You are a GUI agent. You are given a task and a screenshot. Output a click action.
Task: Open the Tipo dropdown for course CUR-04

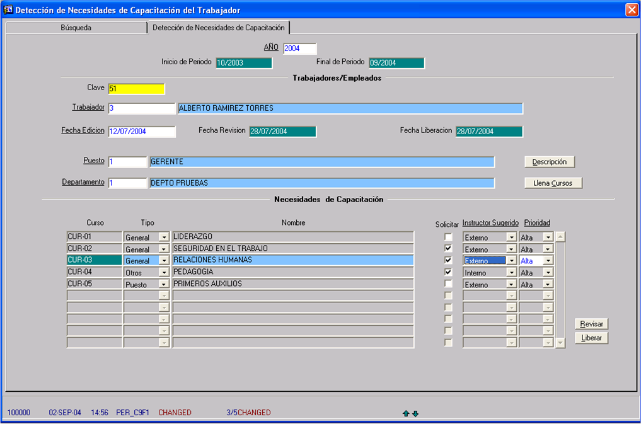164,273
